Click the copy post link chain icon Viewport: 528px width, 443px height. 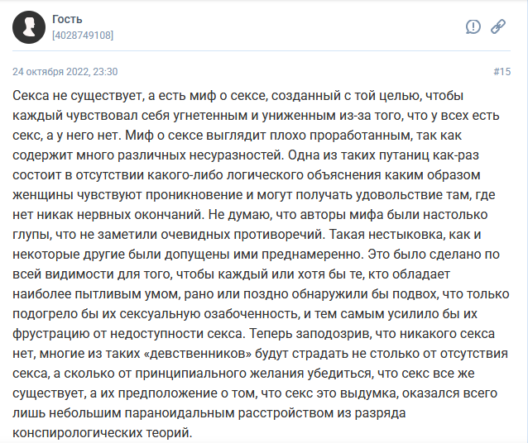click(x=497, y=26)
